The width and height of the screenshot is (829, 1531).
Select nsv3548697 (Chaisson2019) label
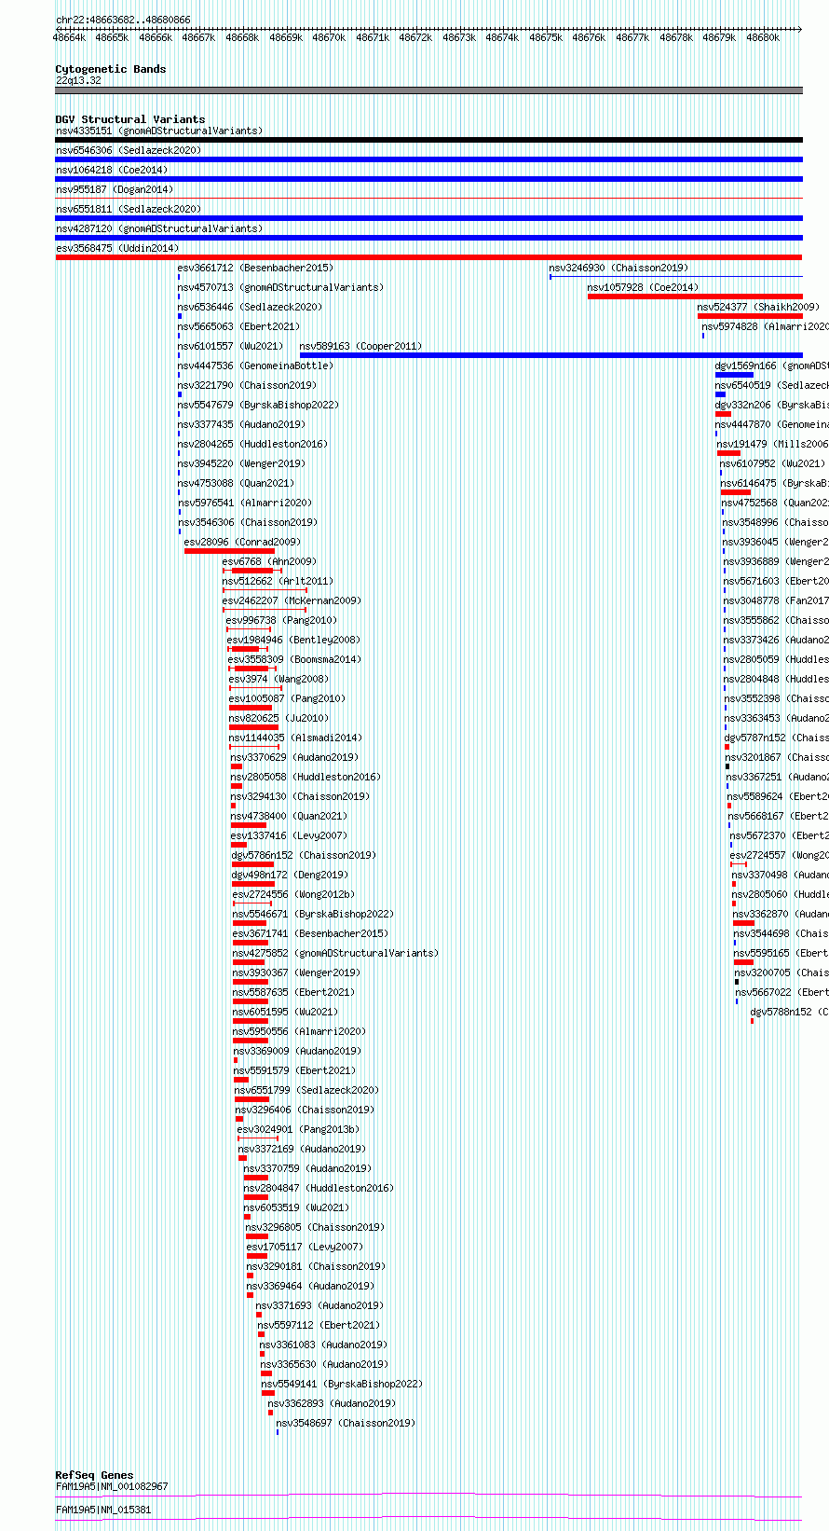click(346, 1423)
